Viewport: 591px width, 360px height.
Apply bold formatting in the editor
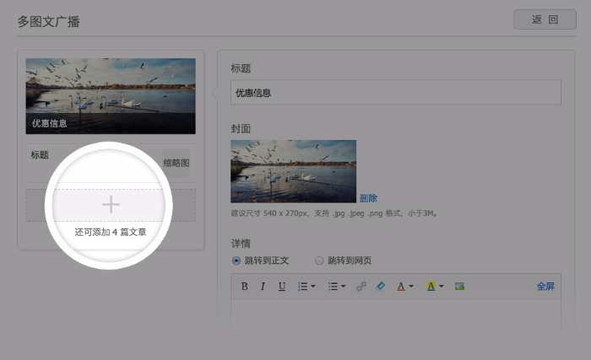(244, 287)
